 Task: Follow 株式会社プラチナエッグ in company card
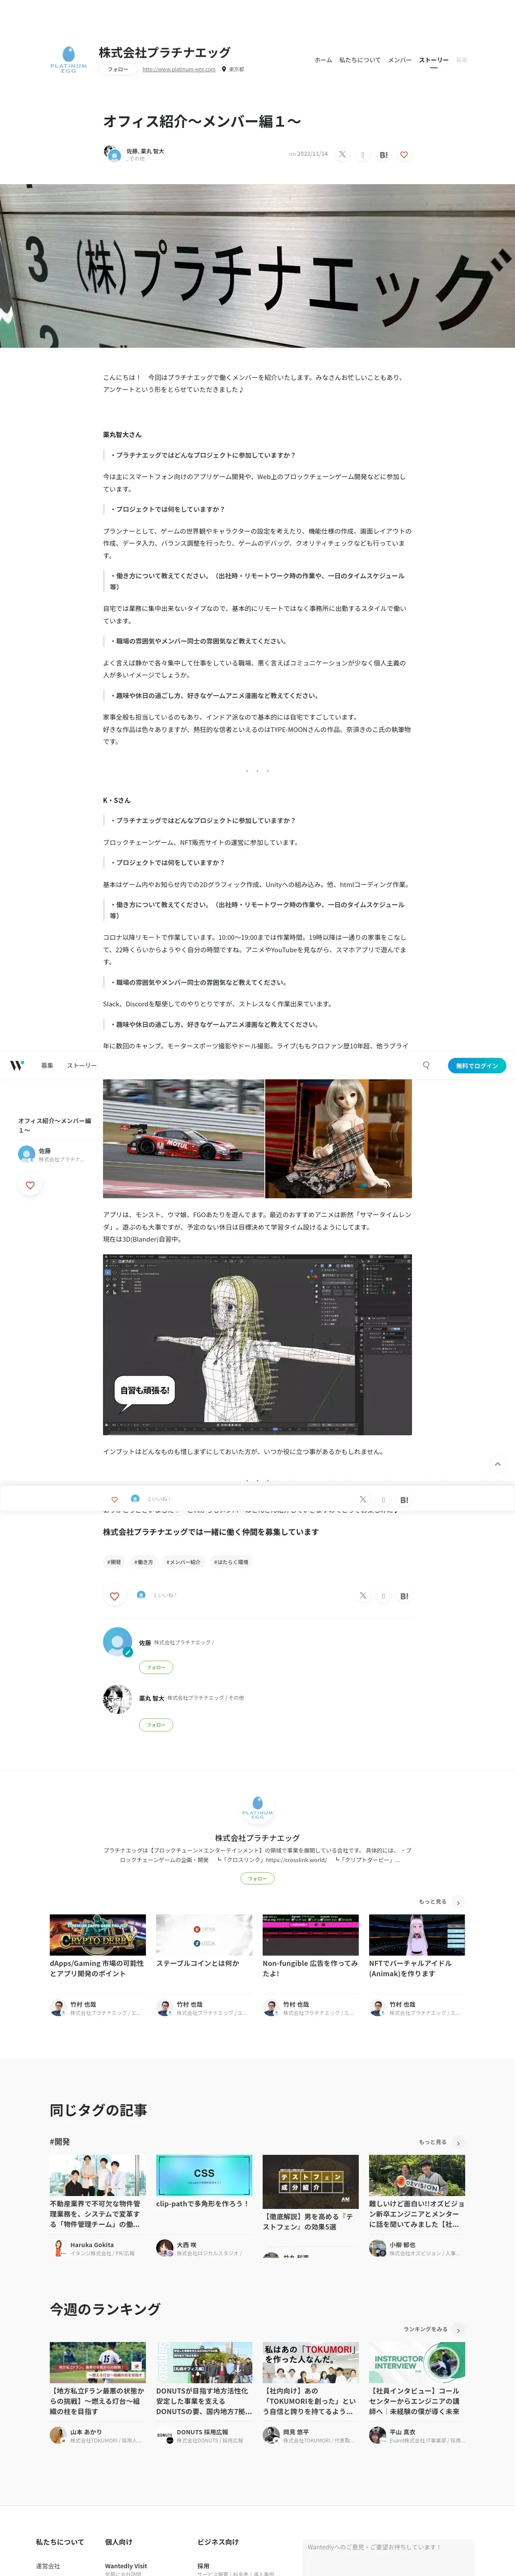click(x=257, y=1877)
